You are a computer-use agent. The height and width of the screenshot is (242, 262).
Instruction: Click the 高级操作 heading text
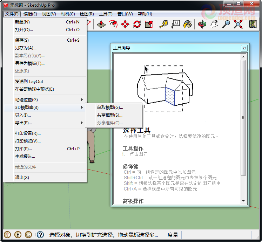click(133, 201)
